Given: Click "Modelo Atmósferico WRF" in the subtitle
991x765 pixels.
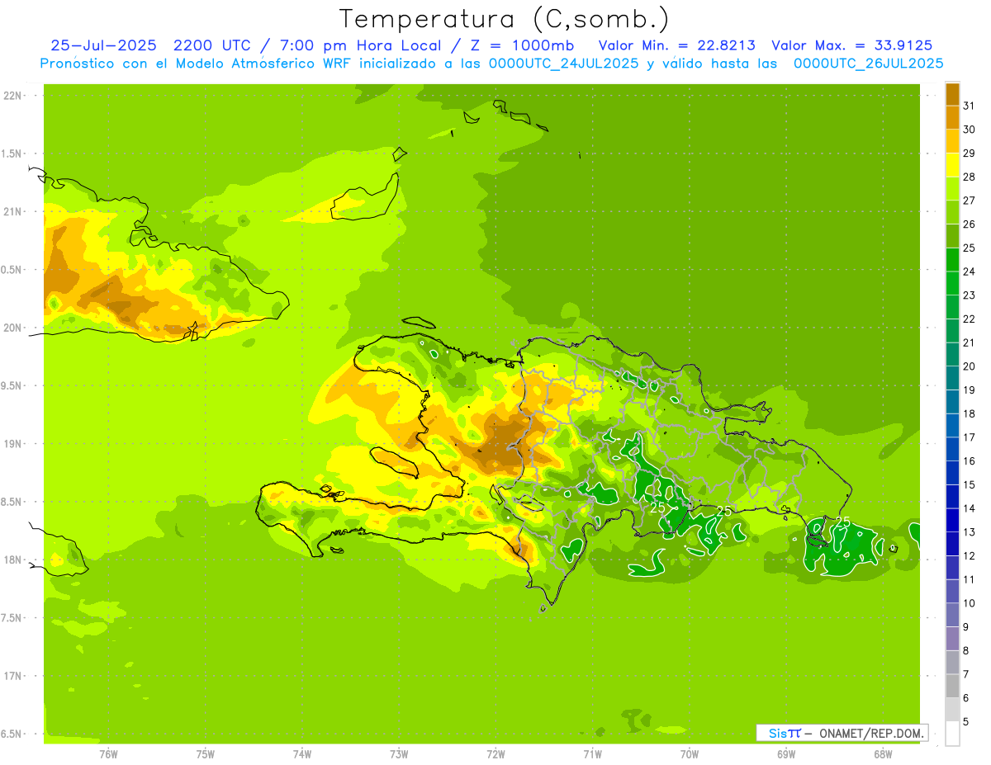Looking at the screenshot, I should 263,64.
